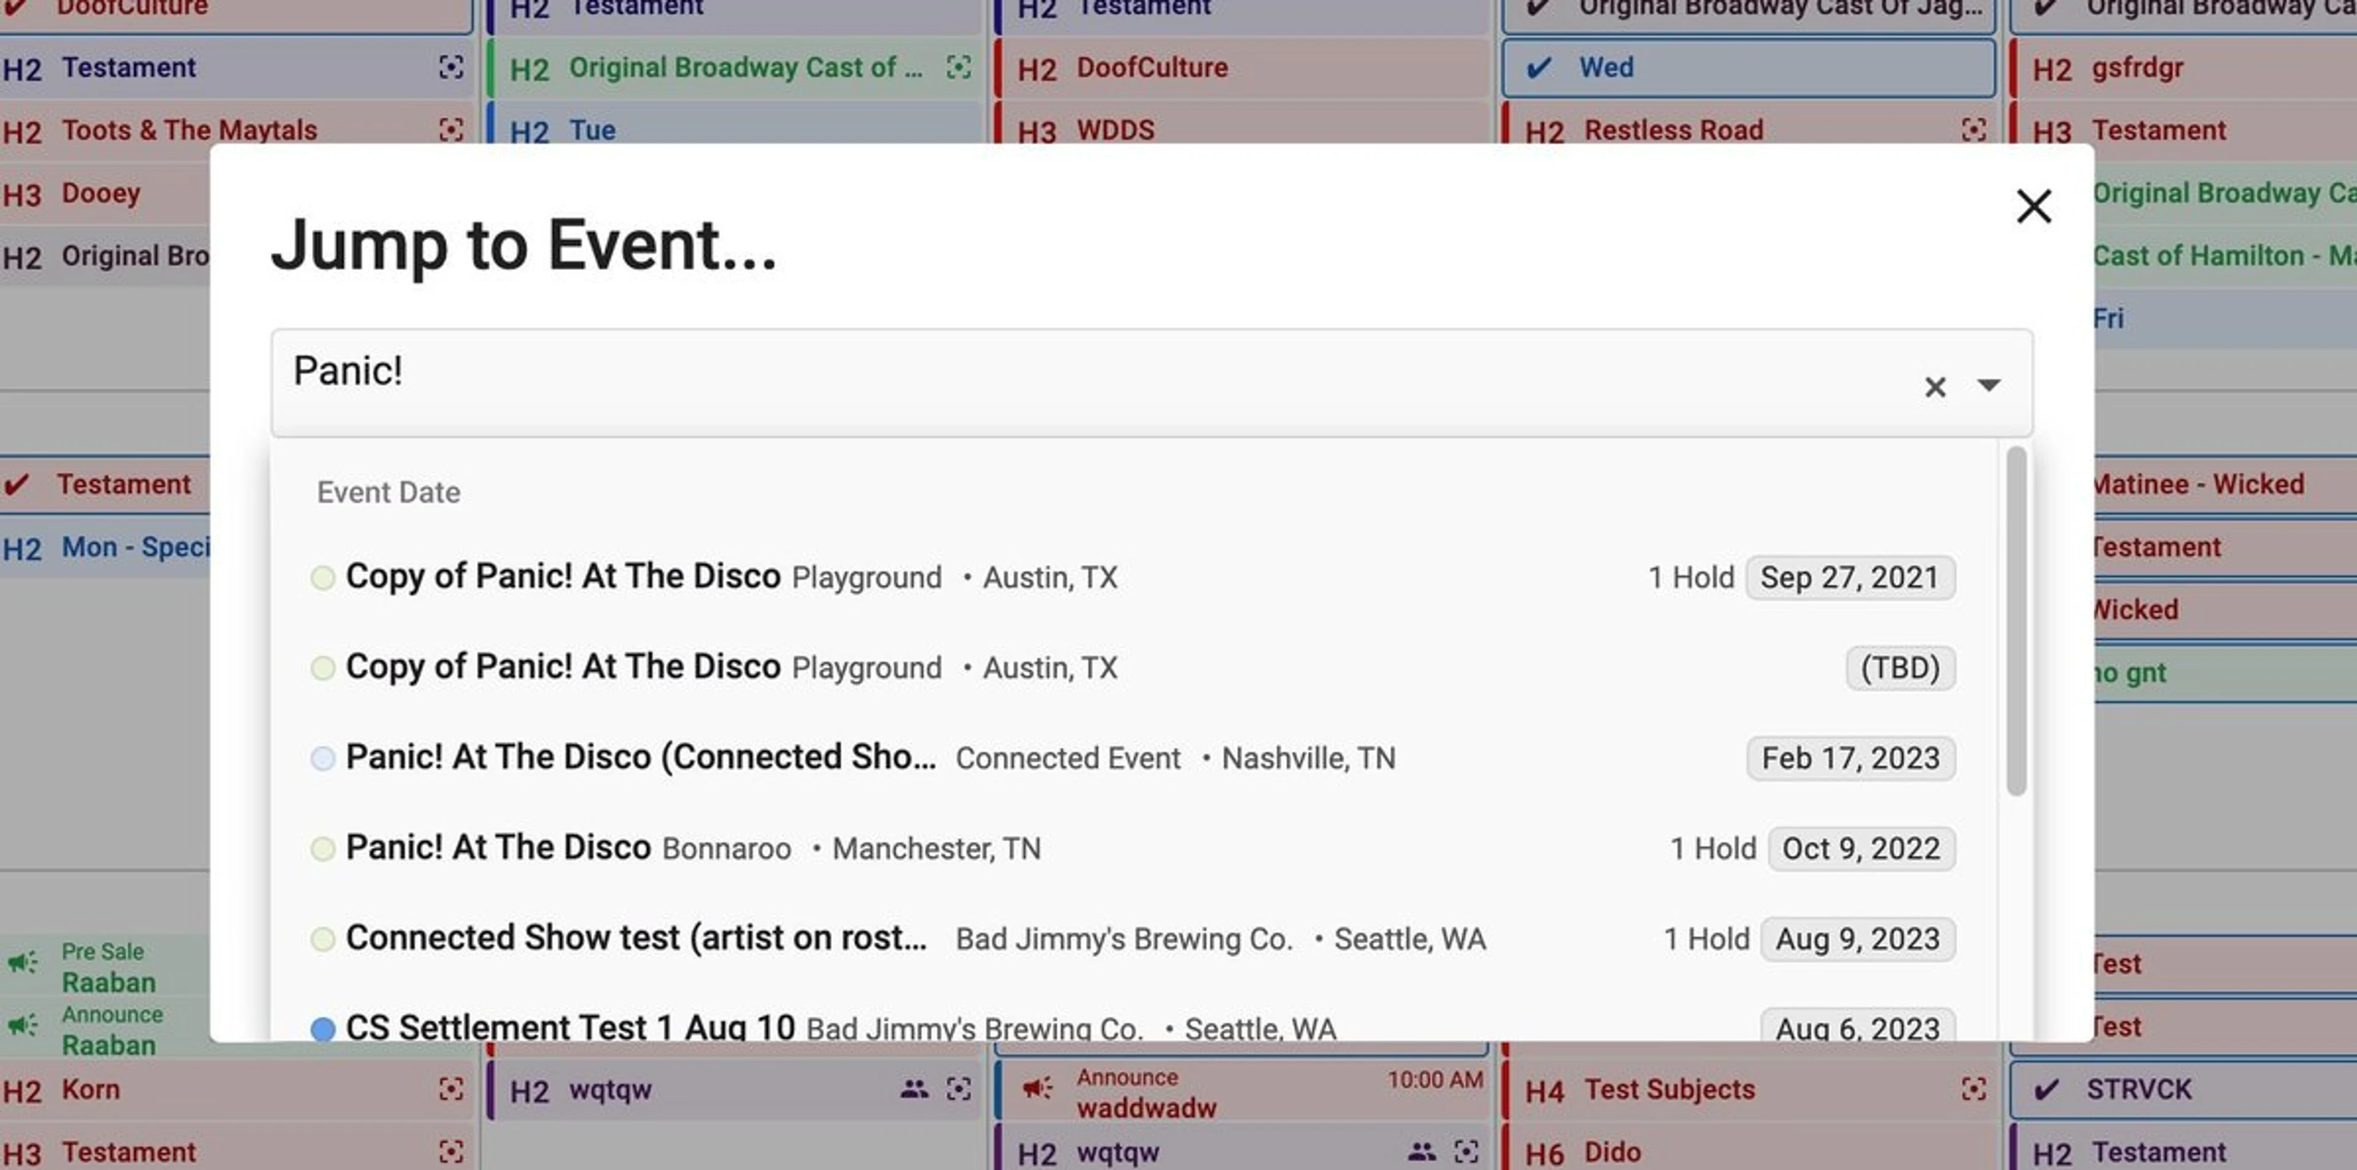
Task: Click the focus icon for Restless Road
Action: pyautogui.click(x=1973, y=130)
